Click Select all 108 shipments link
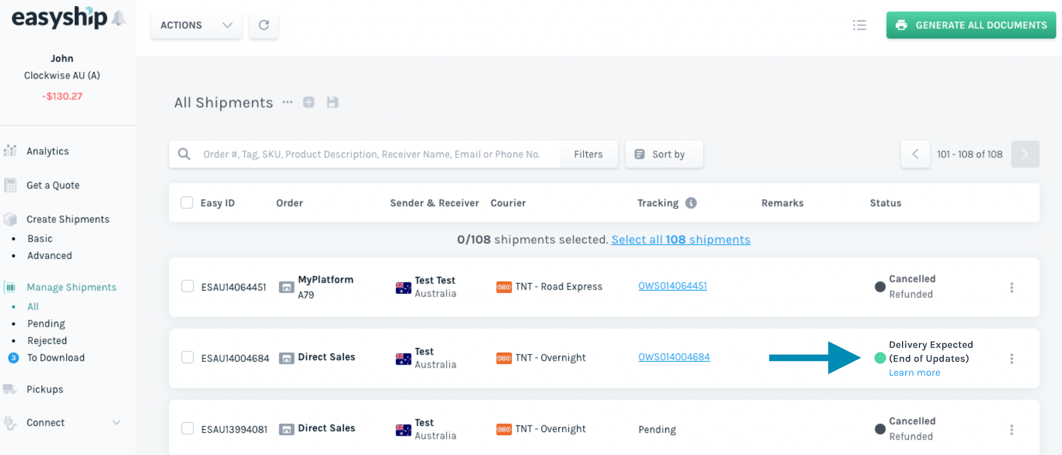 coord(681,240)
